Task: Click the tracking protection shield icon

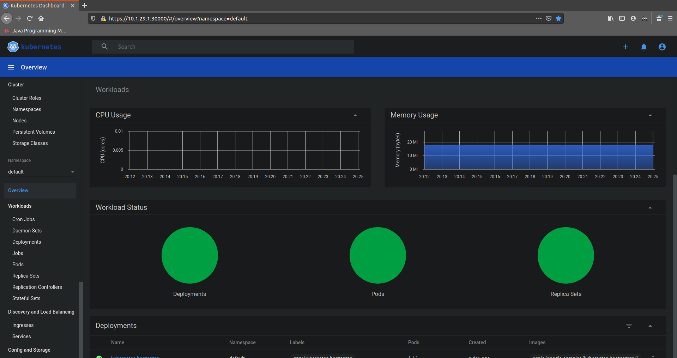Action: point(93,18)
